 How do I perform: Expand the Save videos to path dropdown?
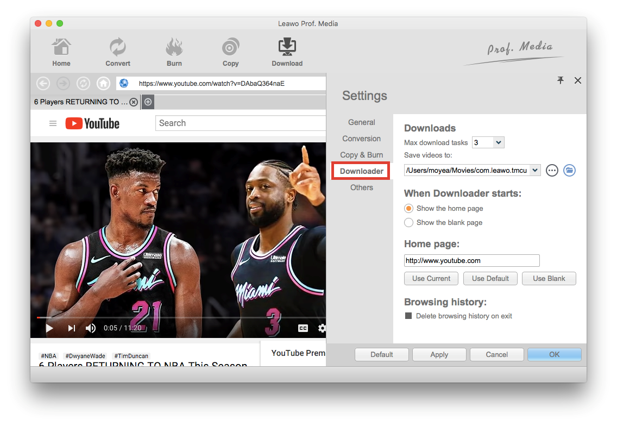pos(535,171)
